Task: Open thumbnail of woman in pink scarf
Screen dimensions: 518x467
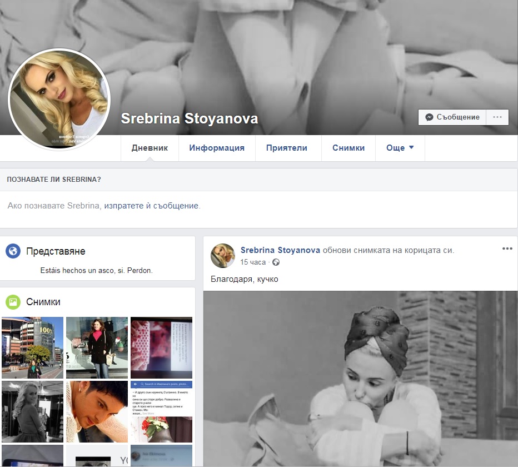Action: point(97,347)
